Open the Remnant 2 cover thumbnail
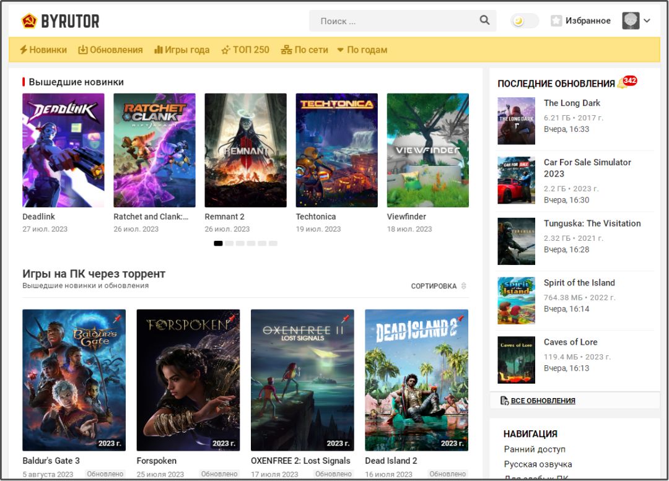This screenshot has width=669, height=481. [x=245, y=150]
